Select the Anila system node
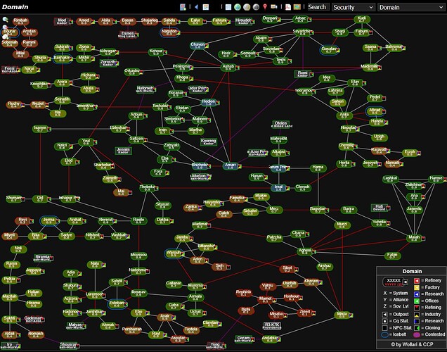Image resolution: width=447 pixels, height=352 pixels. point(344,115)
